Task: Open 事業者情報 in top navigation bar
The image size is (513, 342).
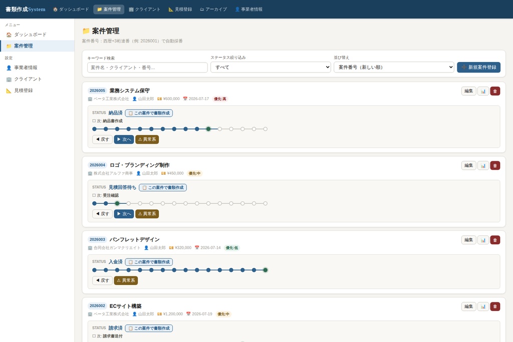Action: 248,9
